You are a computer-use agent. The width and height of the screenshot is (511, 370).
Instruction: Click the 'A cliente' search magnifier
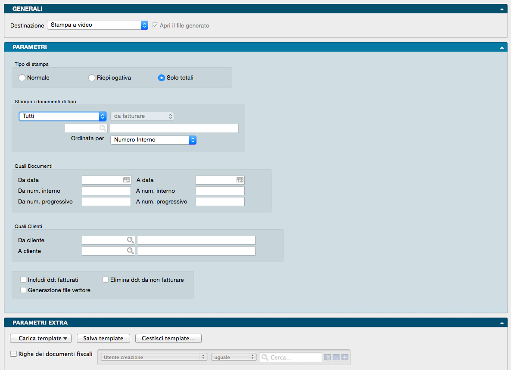tap(130, 251)
